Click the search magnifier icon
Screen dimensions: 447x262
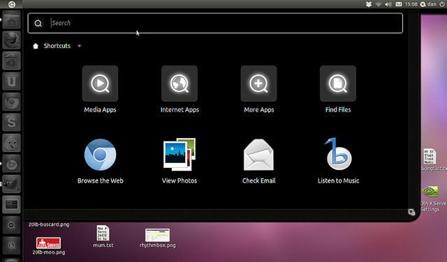coord(38,23)
